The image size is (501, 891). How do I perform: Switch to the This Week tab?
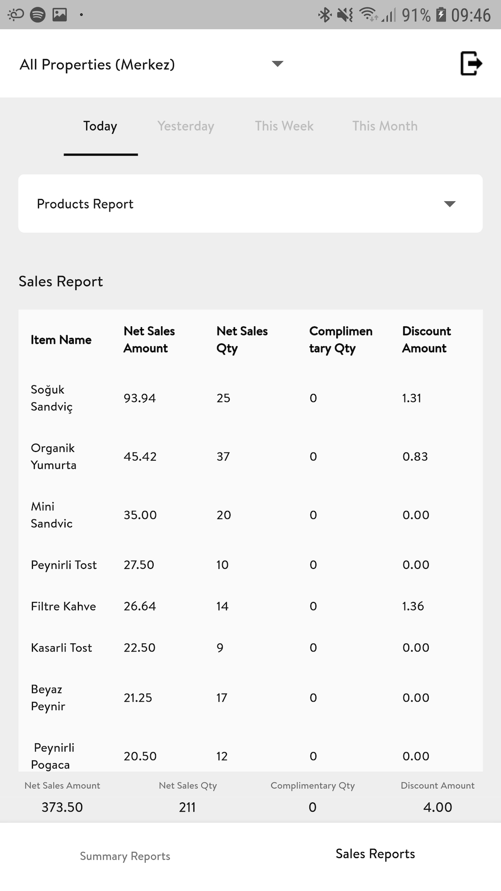[x=284, y=126]
